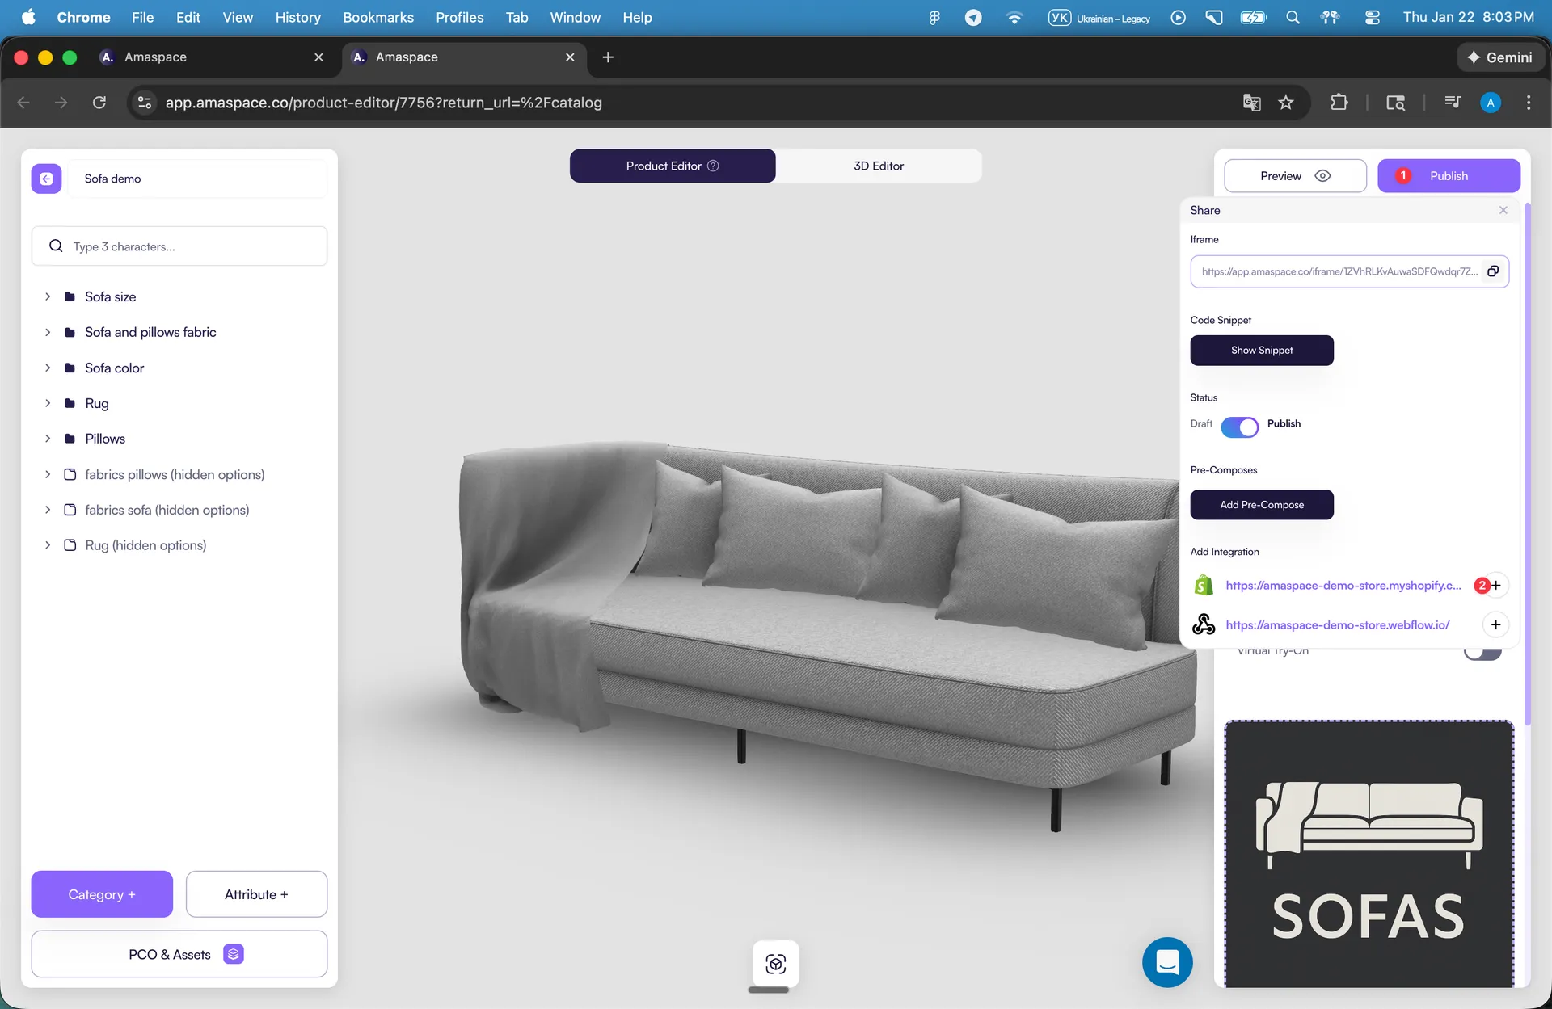Click the camera capture icon below the sofa

pyautogui.click(x=776, y=963)
